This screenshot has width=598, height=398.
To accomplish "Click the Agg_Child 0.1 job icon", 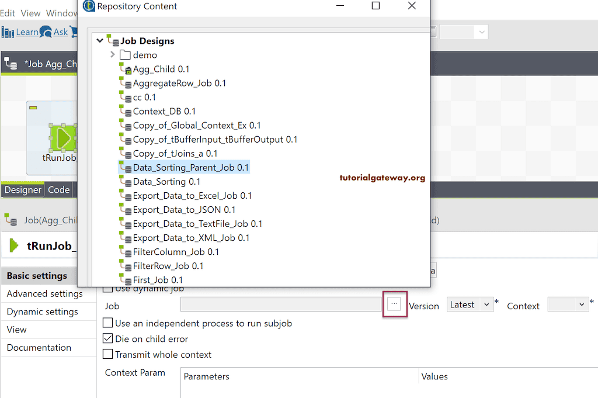I will [x=127, y=69].
